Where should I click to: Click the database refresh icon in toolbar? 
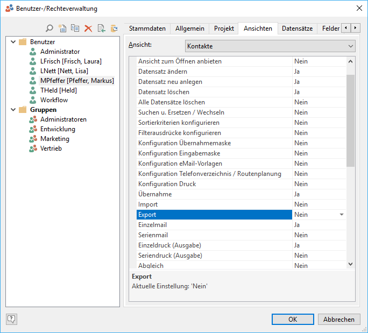coord(114,29)
